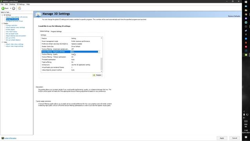The image size is (250, 141).
Task: Select the Threaded optimisation row
Action: tap(71, 60)
